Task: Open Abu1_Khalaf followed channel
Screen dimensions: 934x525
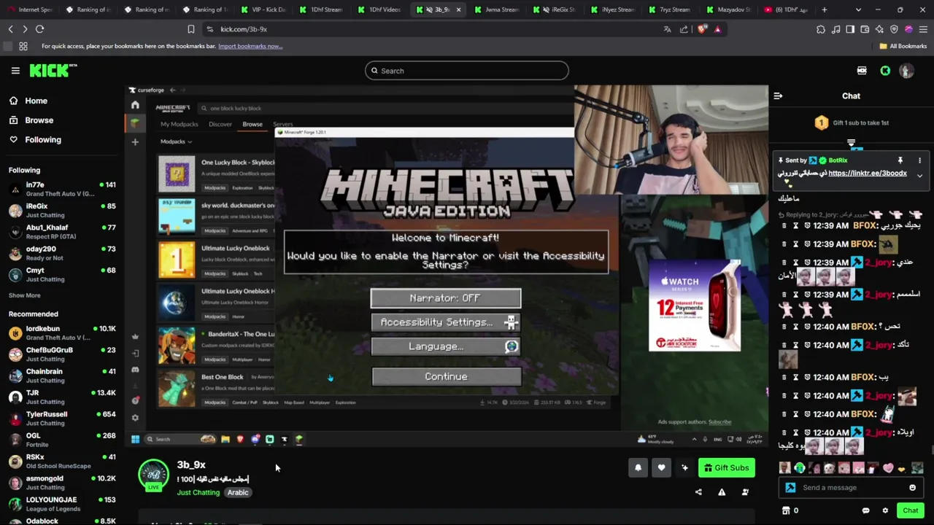Action: (x=62, y=231)
